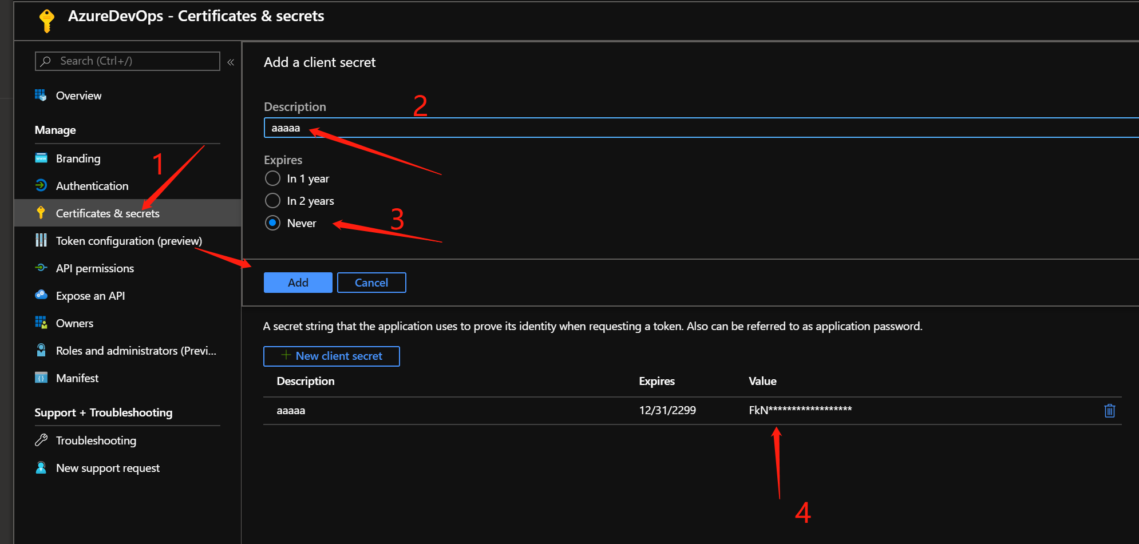The height and width of the screenshot is (544, 1139).
Task: Click the Cancel button
Action: click(x=371, y=283)
